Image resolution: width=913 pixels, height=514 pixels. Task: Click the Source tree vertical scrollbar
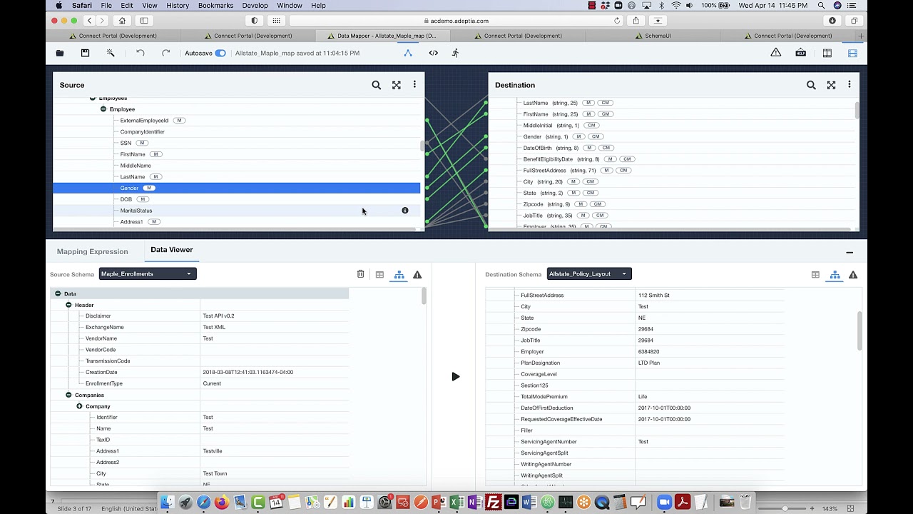point(422,146)
